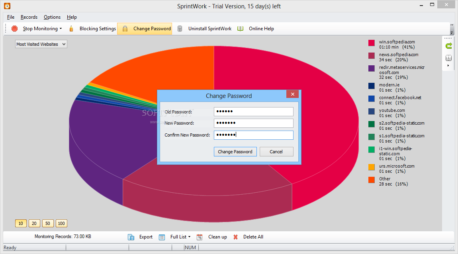Viewport: 458px width, 254px height.
Task: Open the Help menu
Action: click(x=72, y=17)
